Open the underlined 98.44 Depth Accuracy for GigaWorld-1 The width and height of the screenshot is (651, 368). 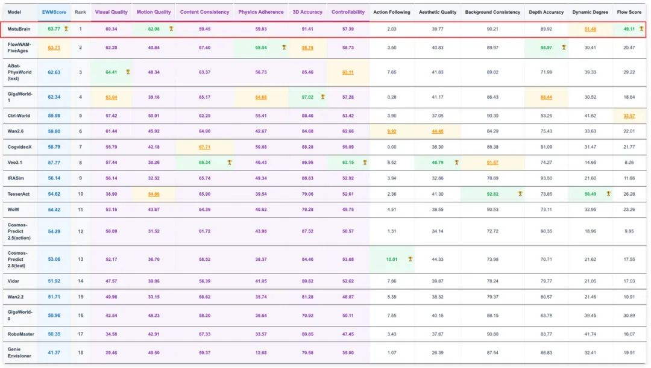coord(546,97)
